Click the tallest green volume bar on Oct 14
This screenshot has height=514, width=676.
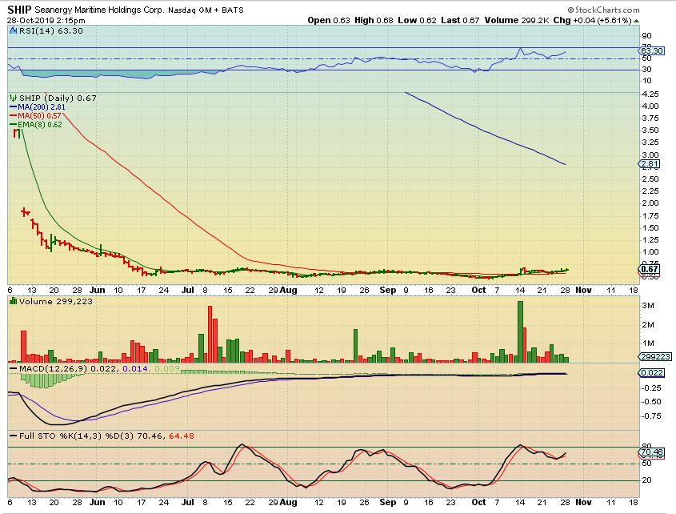tap(520, 331)
